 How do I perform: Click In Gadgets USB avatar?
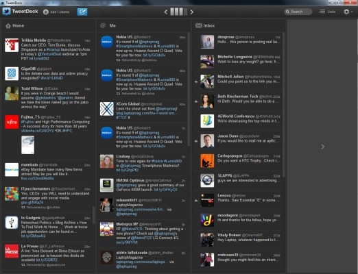[12, 223]
